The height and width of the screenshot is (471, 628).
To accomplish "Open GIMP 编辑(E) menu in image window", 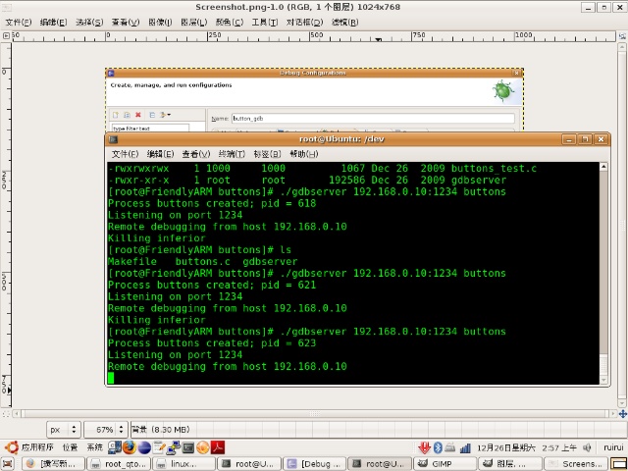I will click(x=53, y=23).
